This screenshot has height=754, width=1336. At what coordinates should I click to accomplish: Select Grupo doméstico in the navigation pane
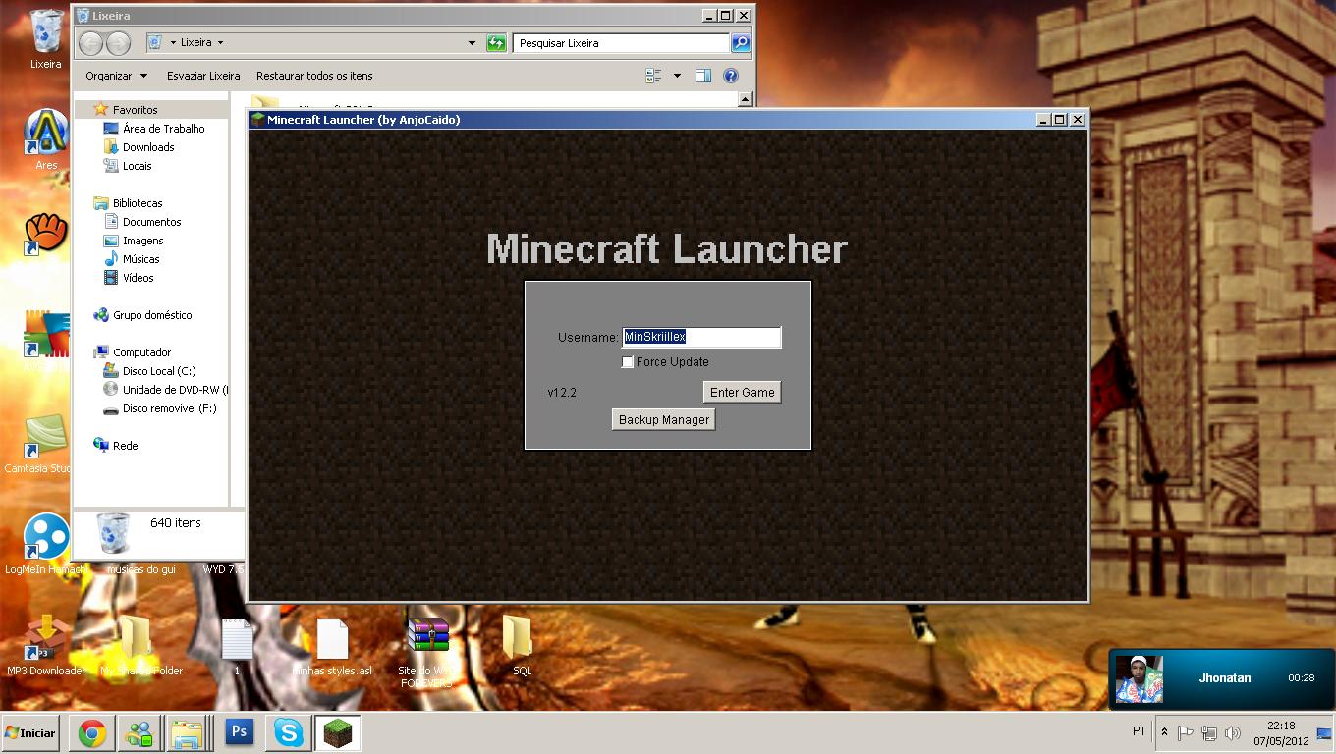(152, 315)
